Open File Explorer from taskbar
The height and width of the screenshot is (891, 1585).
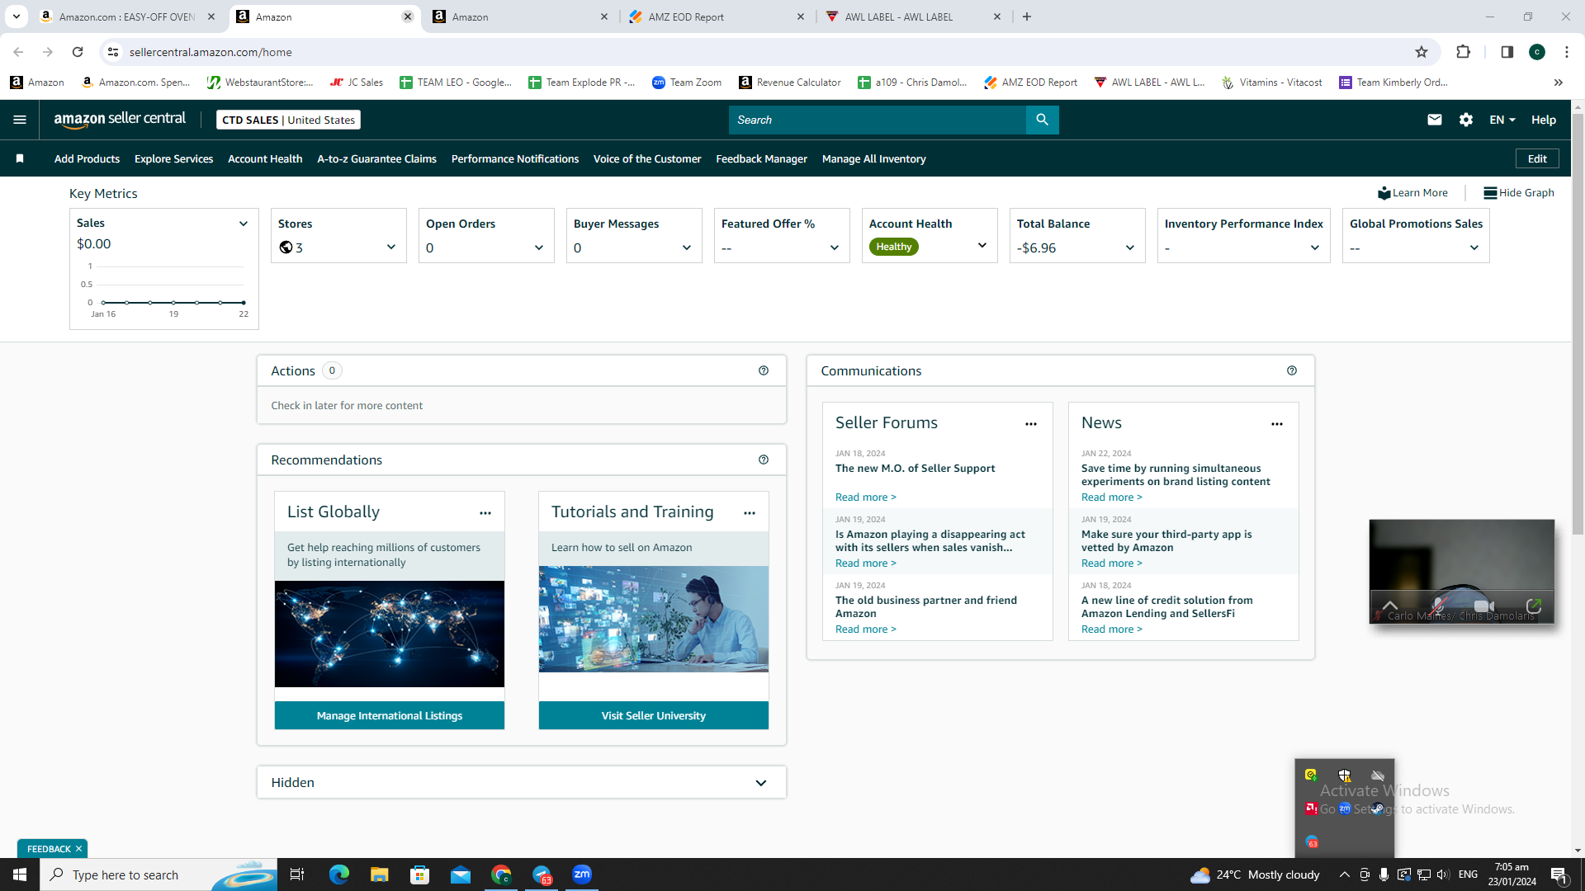379,874
